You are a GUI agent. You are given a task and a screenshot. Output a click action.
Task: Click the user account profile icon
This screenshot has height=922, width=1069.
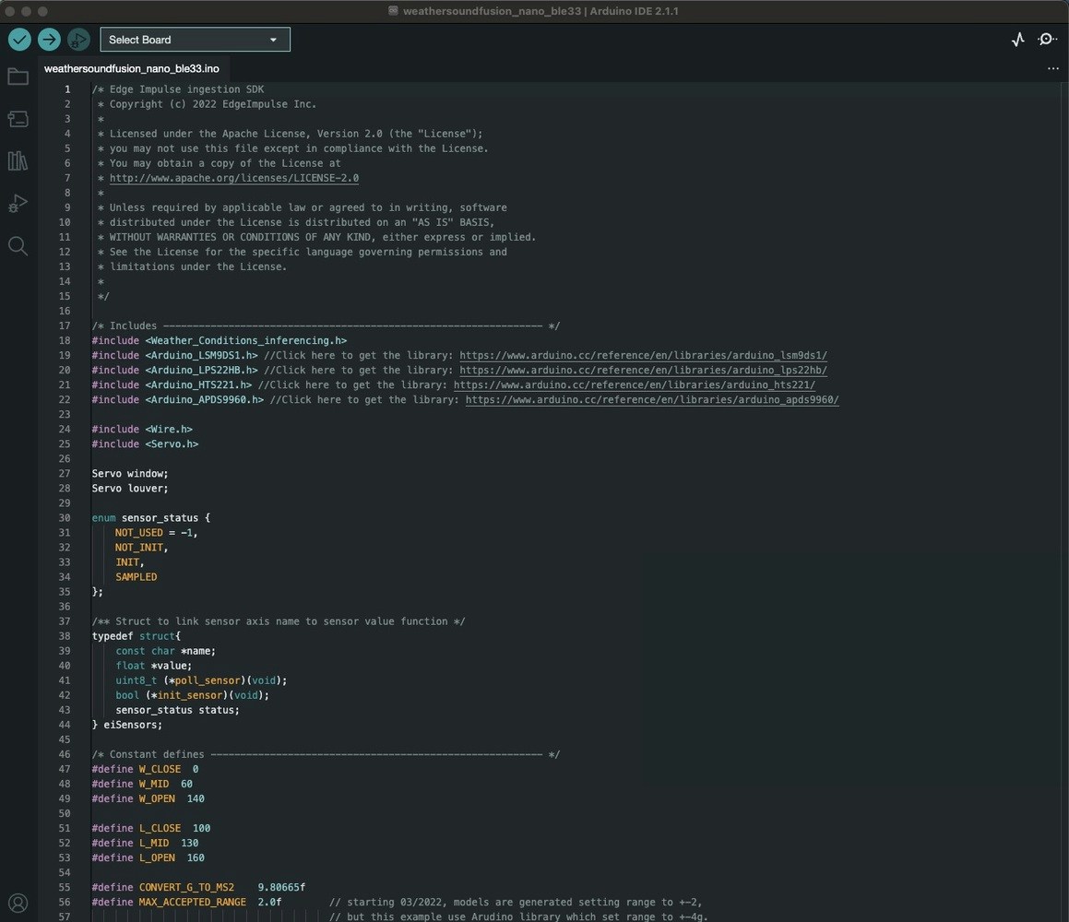point(18,903)
